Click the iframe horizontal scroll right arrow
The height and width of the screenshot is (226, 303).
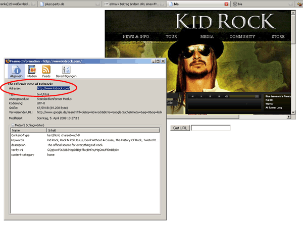[x=289, y=117]
